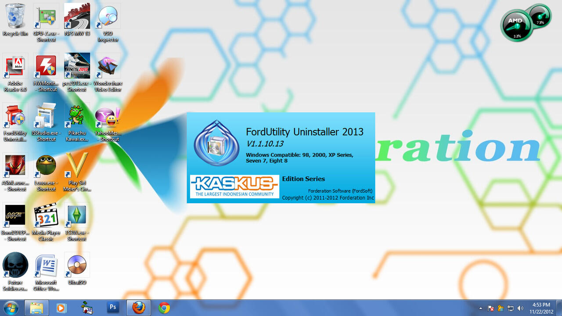Open the volume speaker control
Image resolution: width=562 pixels, height=316 pixels.
click(x=521, y=308)
